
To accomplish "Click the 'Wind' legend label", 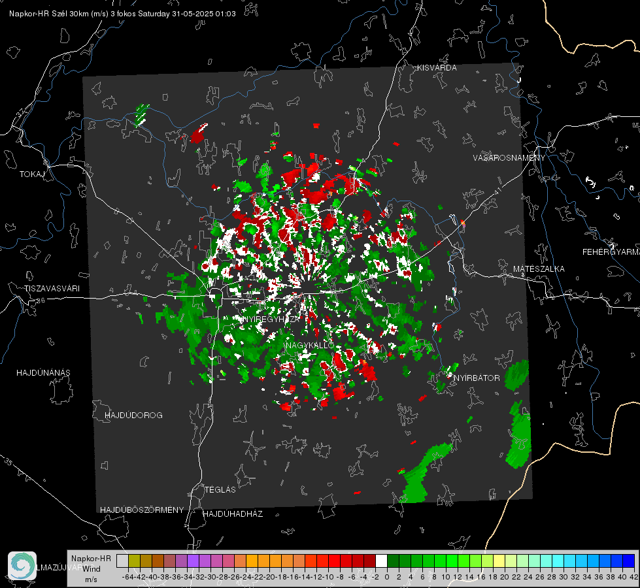I will [x=92, y=569].
